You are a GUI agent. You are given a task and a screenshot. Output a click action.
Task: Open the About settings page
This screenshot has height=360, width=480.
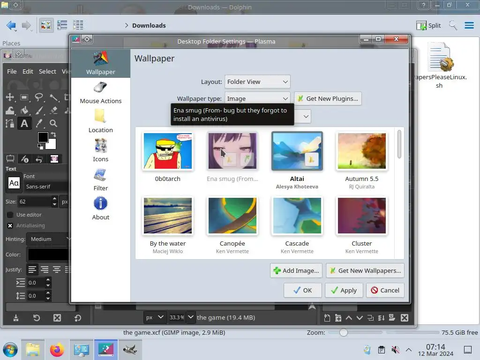[x=100, y=209]
